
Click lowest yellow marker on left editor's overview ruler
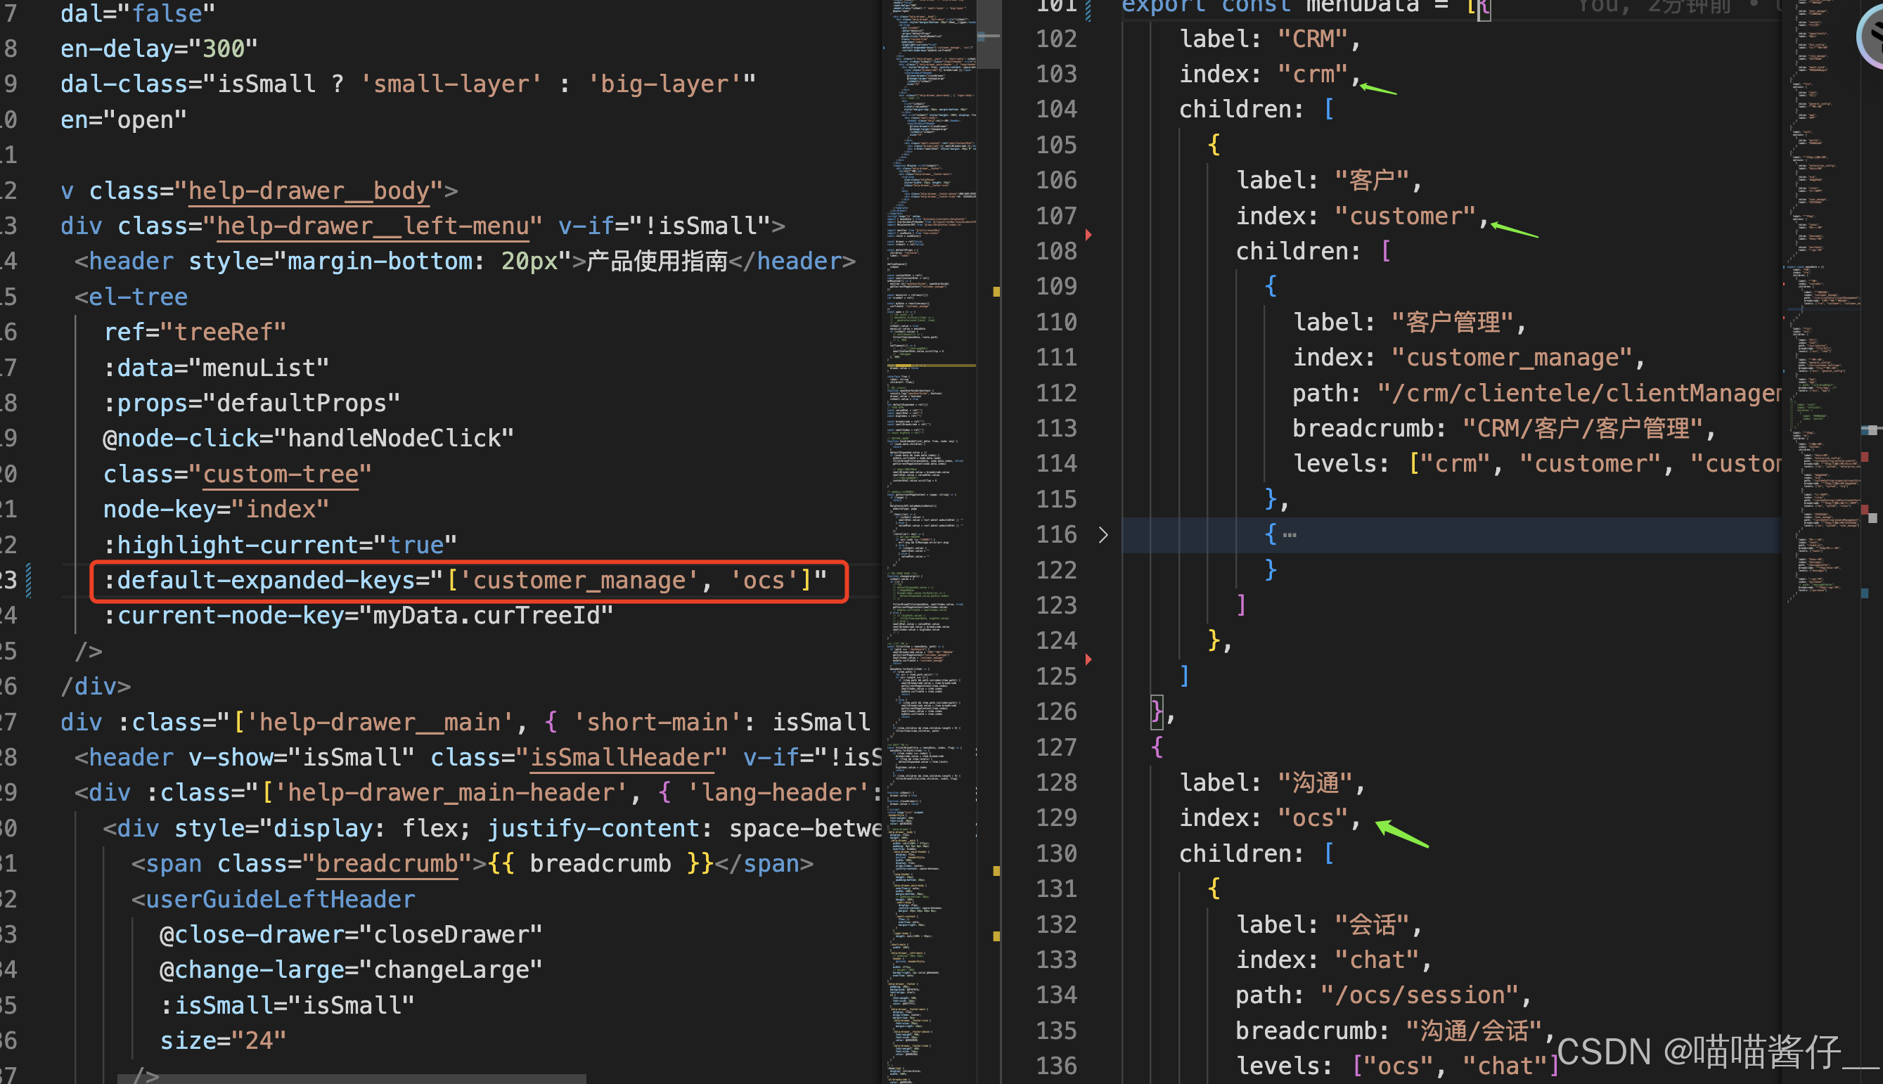996,936
